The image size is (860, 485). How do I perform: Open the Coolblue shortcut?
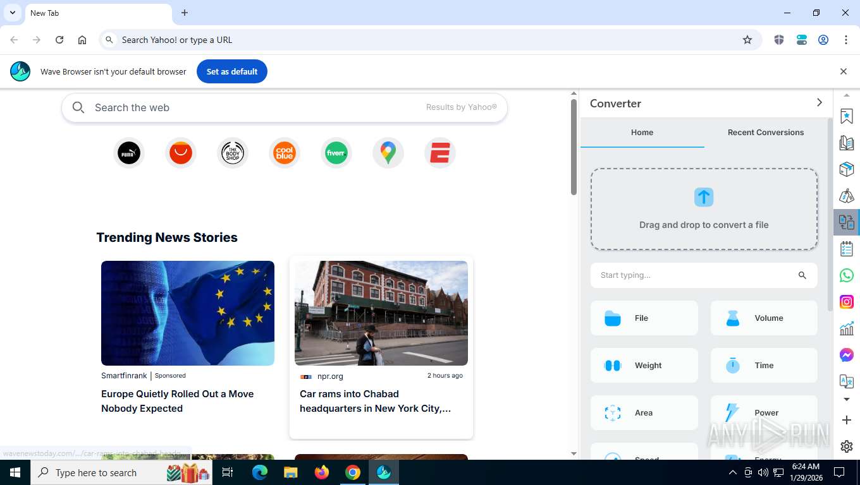click(x=285, y=153)
